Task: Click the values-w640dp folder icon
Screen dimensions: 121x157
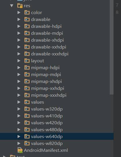Action: click(x=27, y=136)
